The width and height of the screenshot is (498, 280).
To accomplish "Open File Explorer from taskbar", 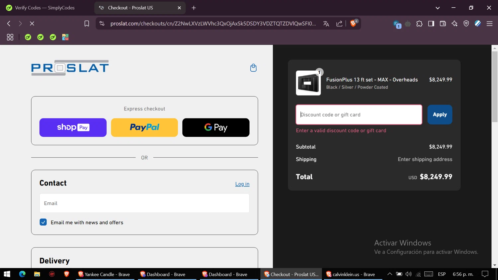I will (37, 274).
